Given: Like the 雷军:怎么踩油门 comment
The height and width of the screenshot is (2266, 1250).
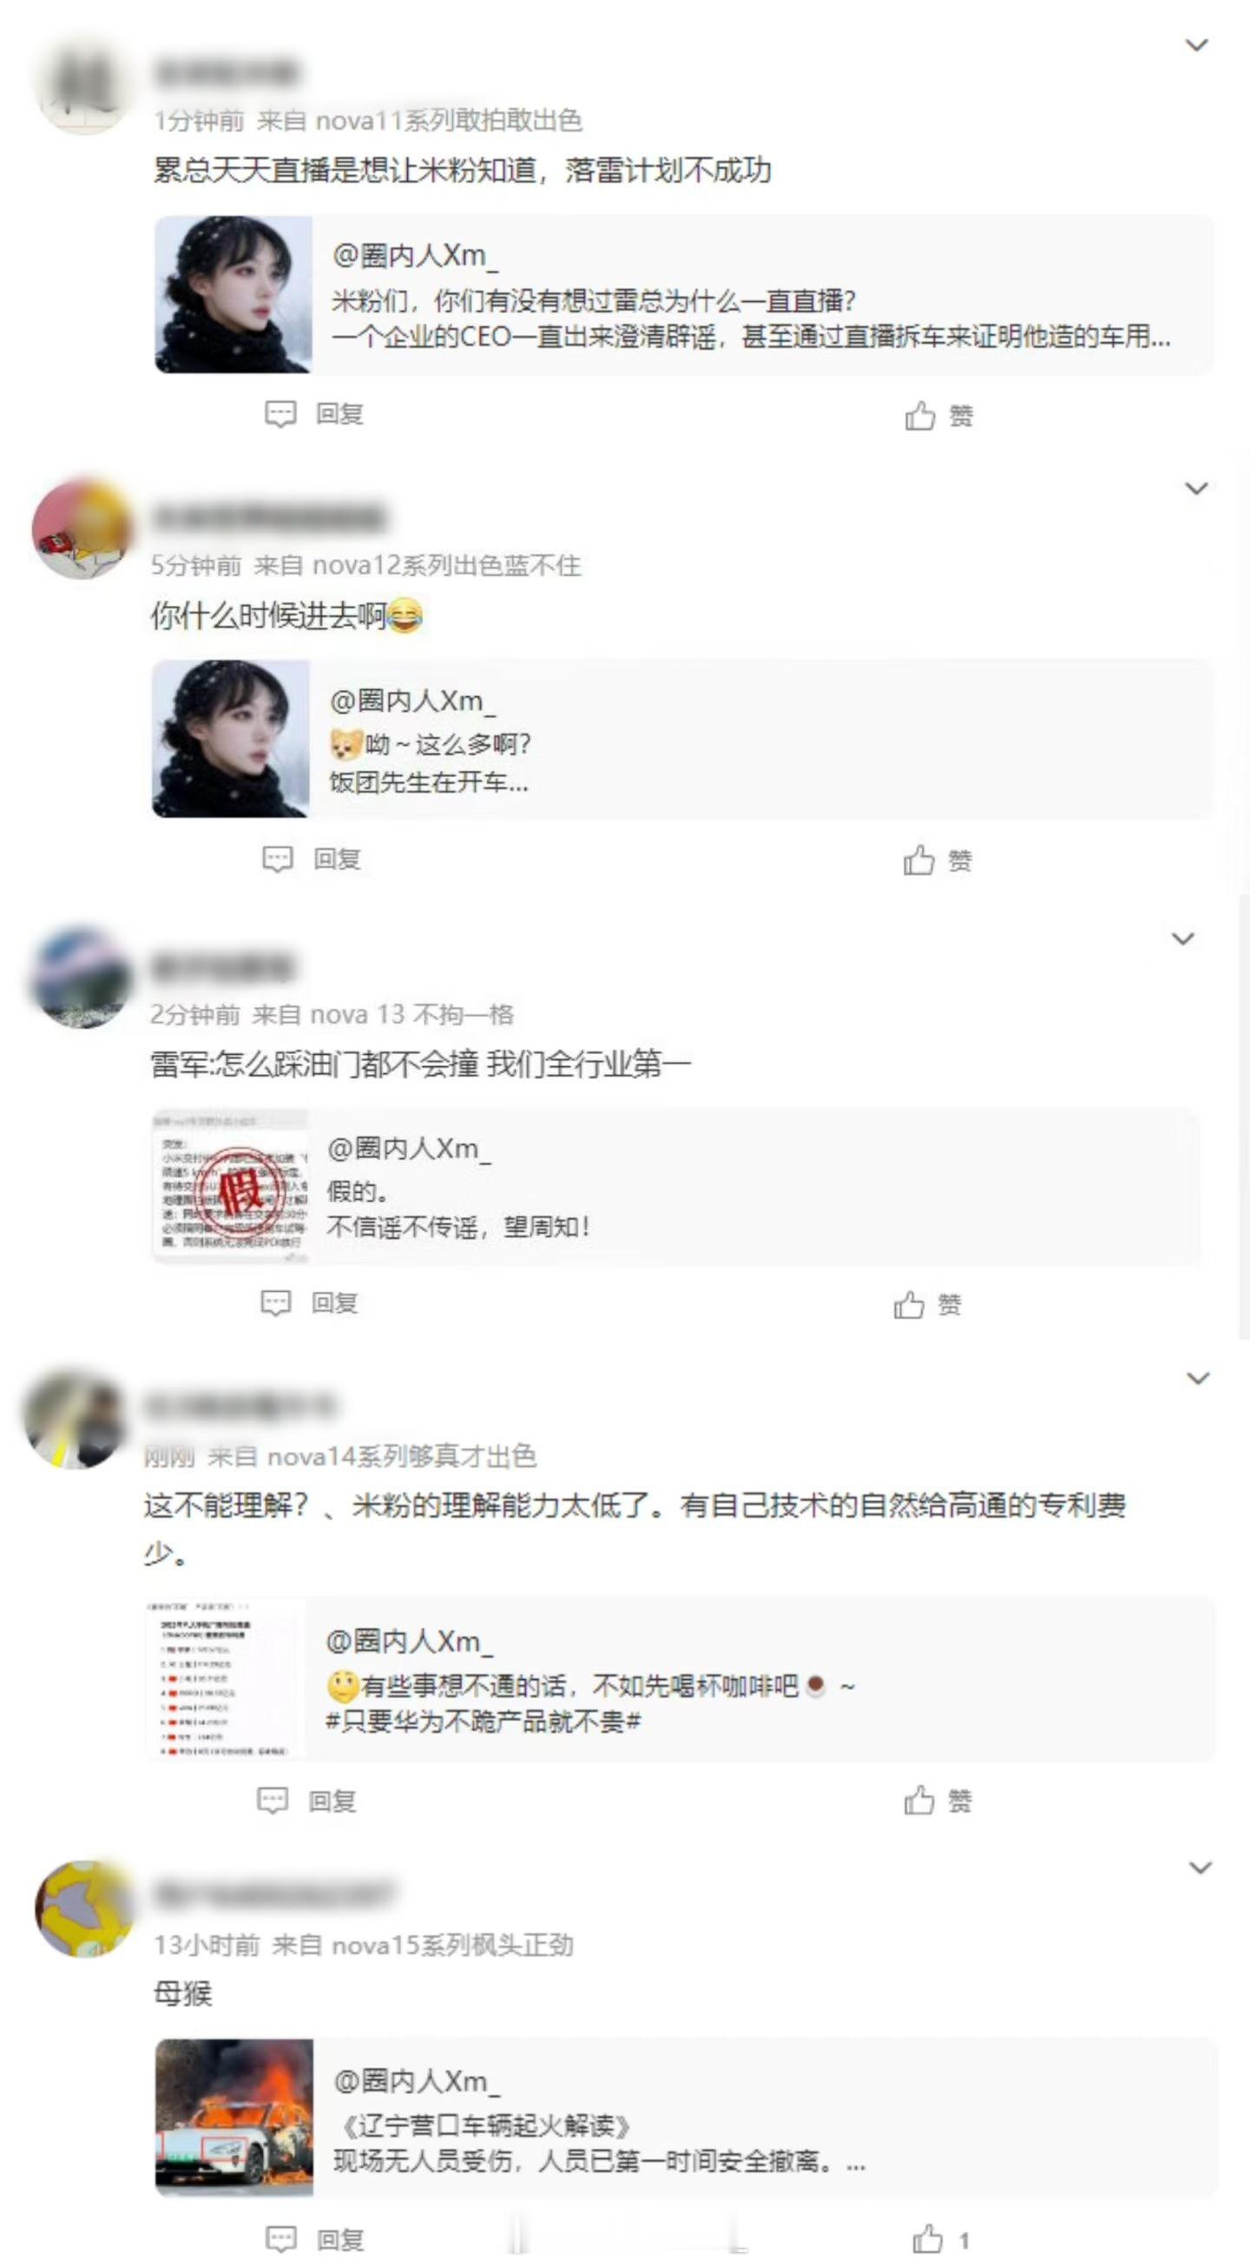Looking at the screenshot, I should 927,1305.
